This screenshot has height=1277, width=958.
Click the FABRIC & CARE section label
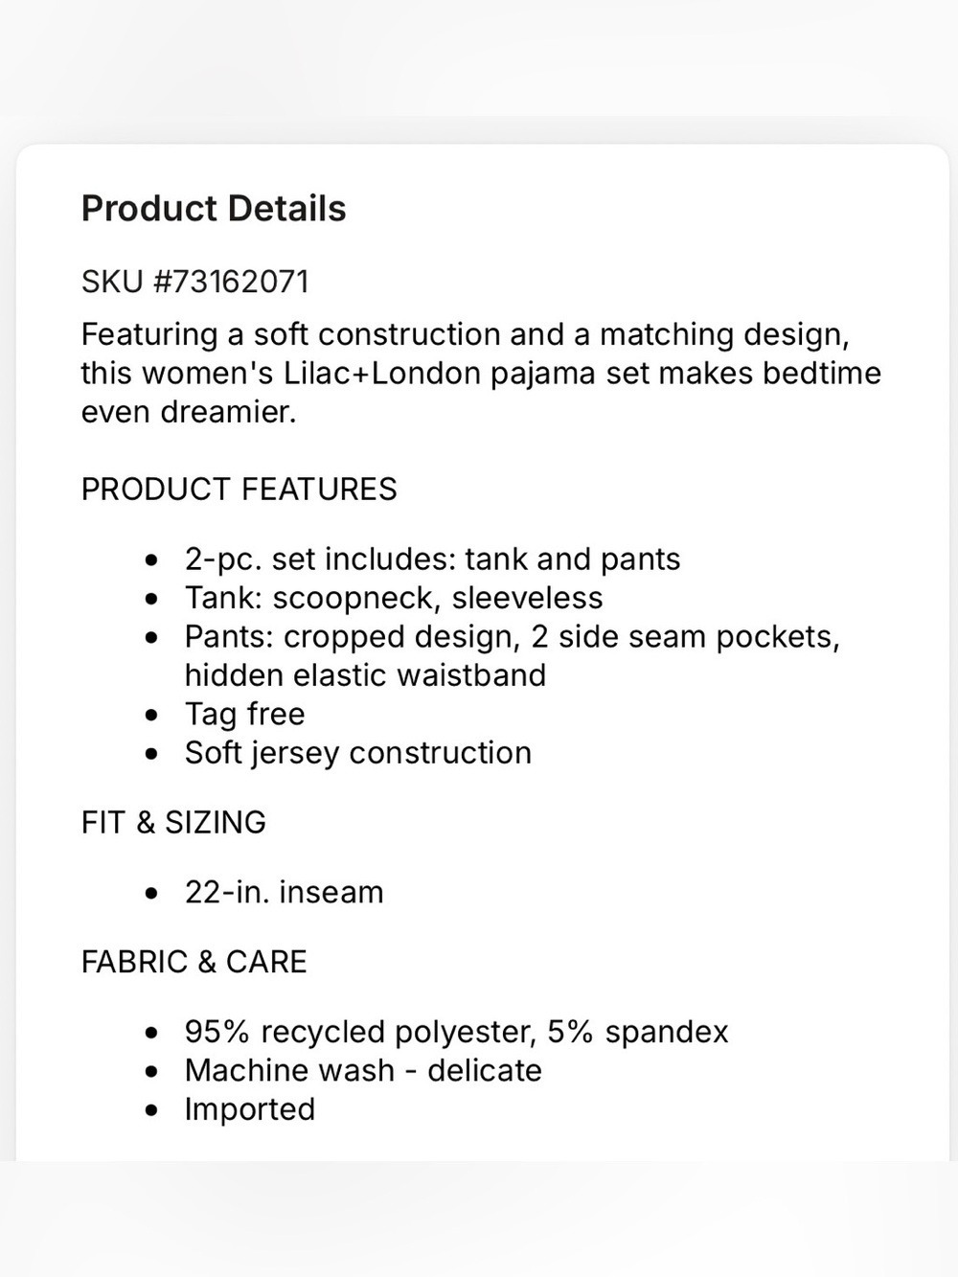pyautogui.click(x=194, y=962)
